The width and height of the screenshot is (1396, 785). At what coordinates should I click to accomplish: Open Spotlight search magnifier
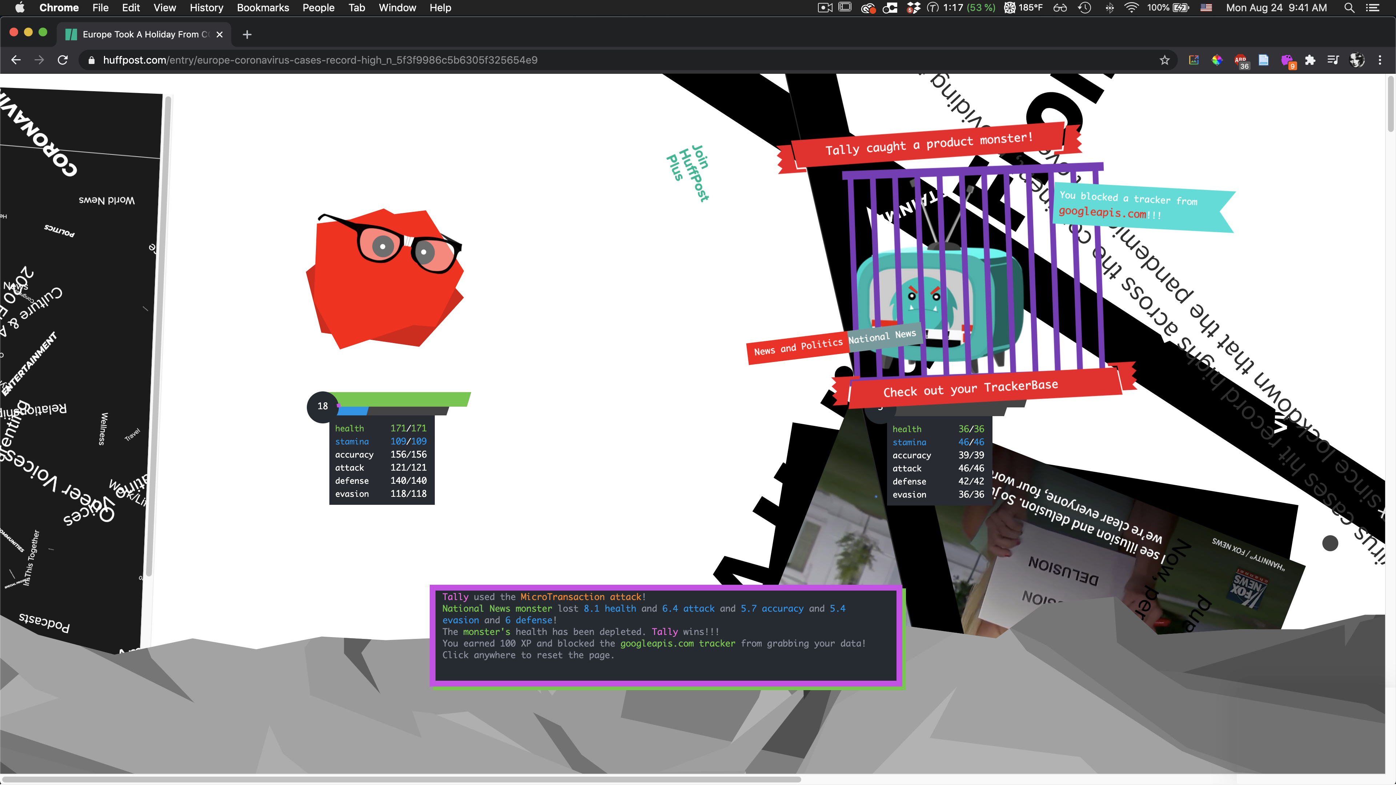1349,8
